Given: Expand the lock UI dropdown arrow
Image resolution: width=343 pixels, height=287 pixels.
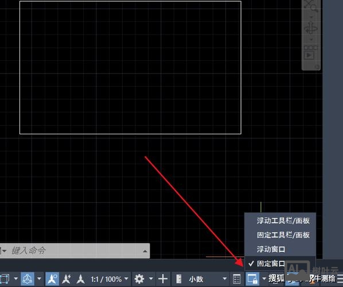Looking at the screenshot, I should pos(264,279).
